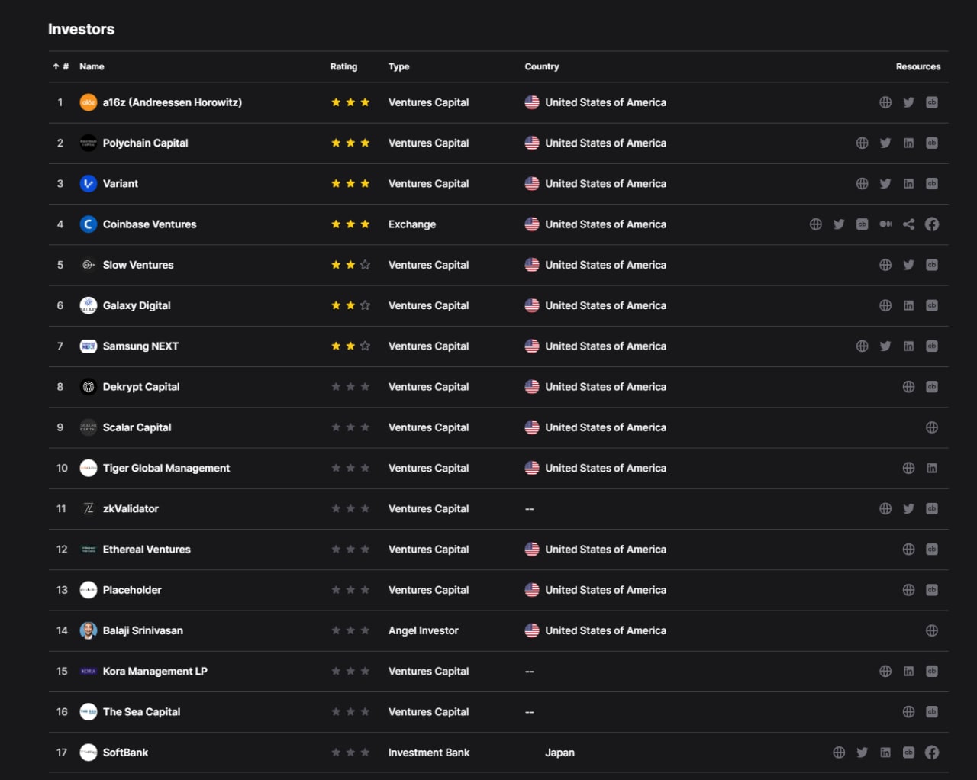The image size is (977, 780).
Task: Open Slow Ventures investor link
Action: 138,265
